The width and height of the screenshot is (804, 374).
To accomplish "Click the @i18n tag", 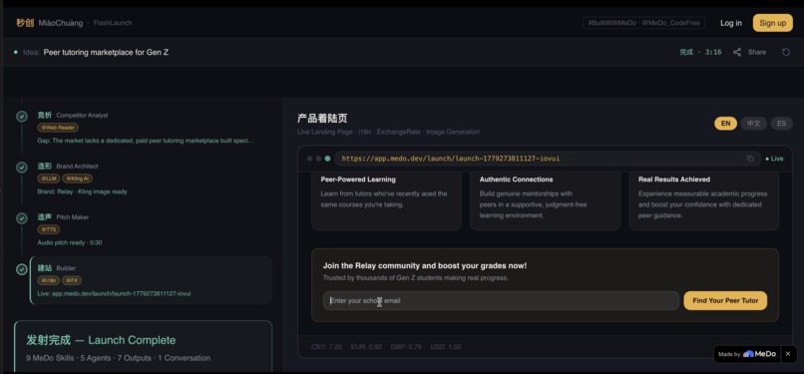I will point(48,281).
